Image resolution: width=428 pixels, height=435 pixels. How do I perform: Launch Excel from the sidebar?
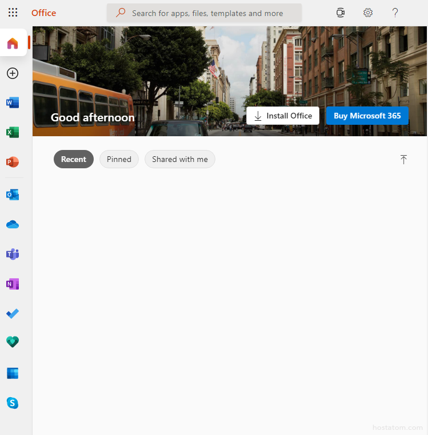click(13, 132)
